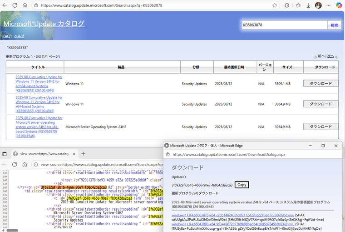The image size is (345, 232).
Task: Close the download dialog window
Action: pyautogui.click(x=336, y=146)
